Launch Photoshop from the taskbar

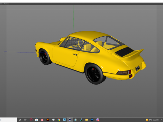click(92, 120)
